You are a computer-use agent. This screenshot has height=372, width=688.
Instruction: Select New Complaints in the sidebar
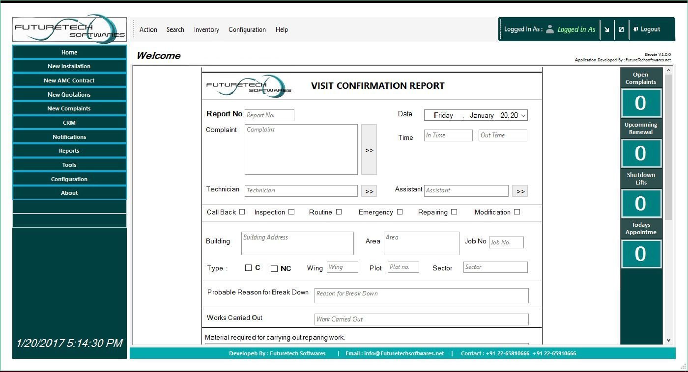[x=69, y=108]
